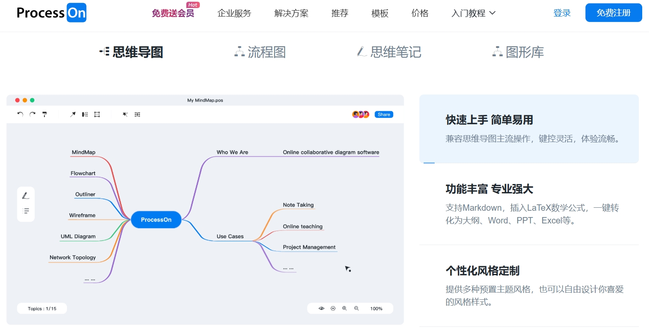
Task: Click the collaborator avatars next to Share
Action: pos(361,114)
